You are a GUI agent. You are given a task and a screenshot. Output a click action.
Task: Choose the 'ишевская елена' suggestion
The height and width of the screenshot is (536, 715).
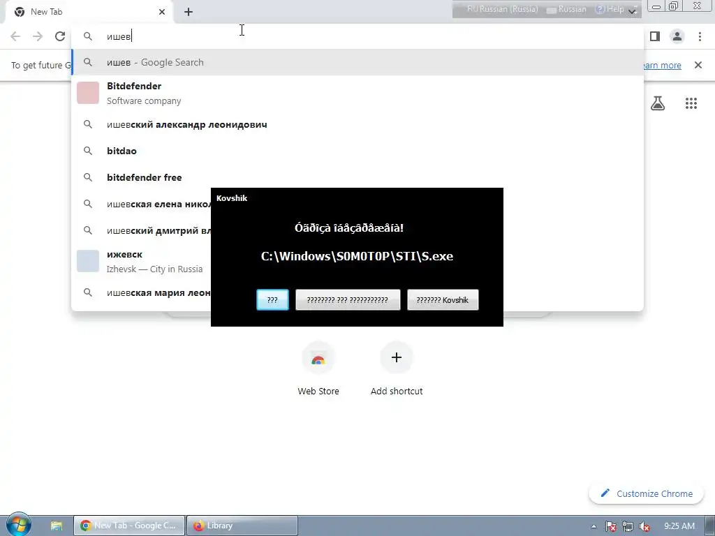tap(141, 204)
